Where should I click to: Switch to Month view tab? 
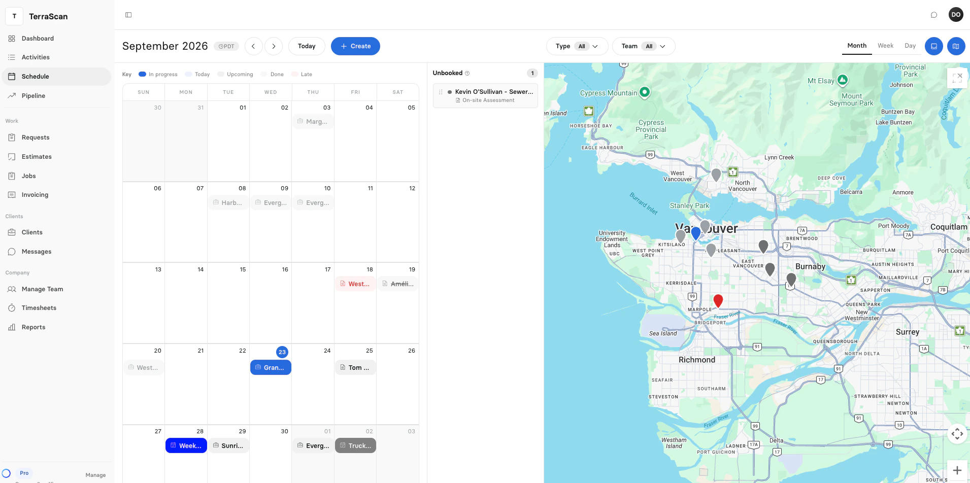[857, 46]
